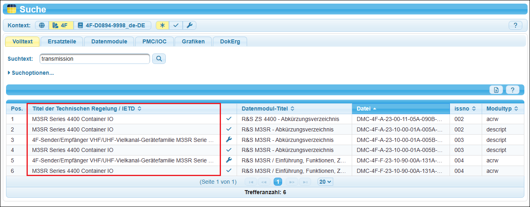Click row 6 file DMC-4F-F-23-10-90-00A-131A

pyautogui.click(x=401, y=171)
